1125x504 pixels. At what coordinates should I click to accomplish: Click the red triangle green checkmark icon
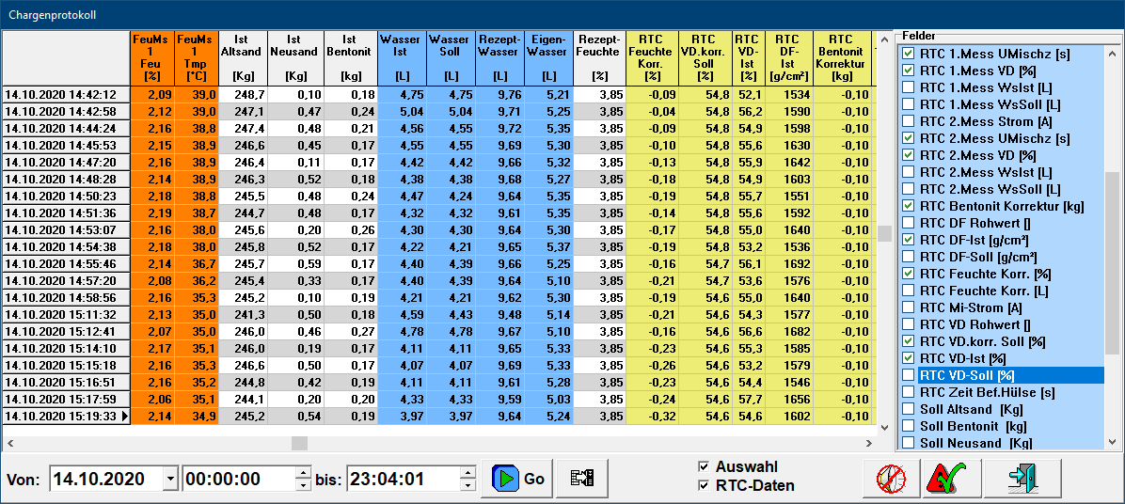pos(951,479)
